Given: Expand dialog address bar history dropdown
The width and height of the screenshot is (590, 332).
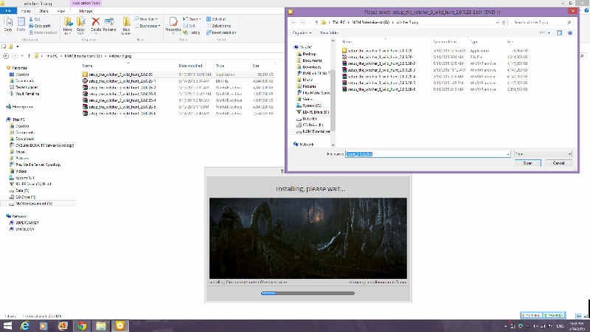Looking at the screenshot, I should (x=497, y=23).
